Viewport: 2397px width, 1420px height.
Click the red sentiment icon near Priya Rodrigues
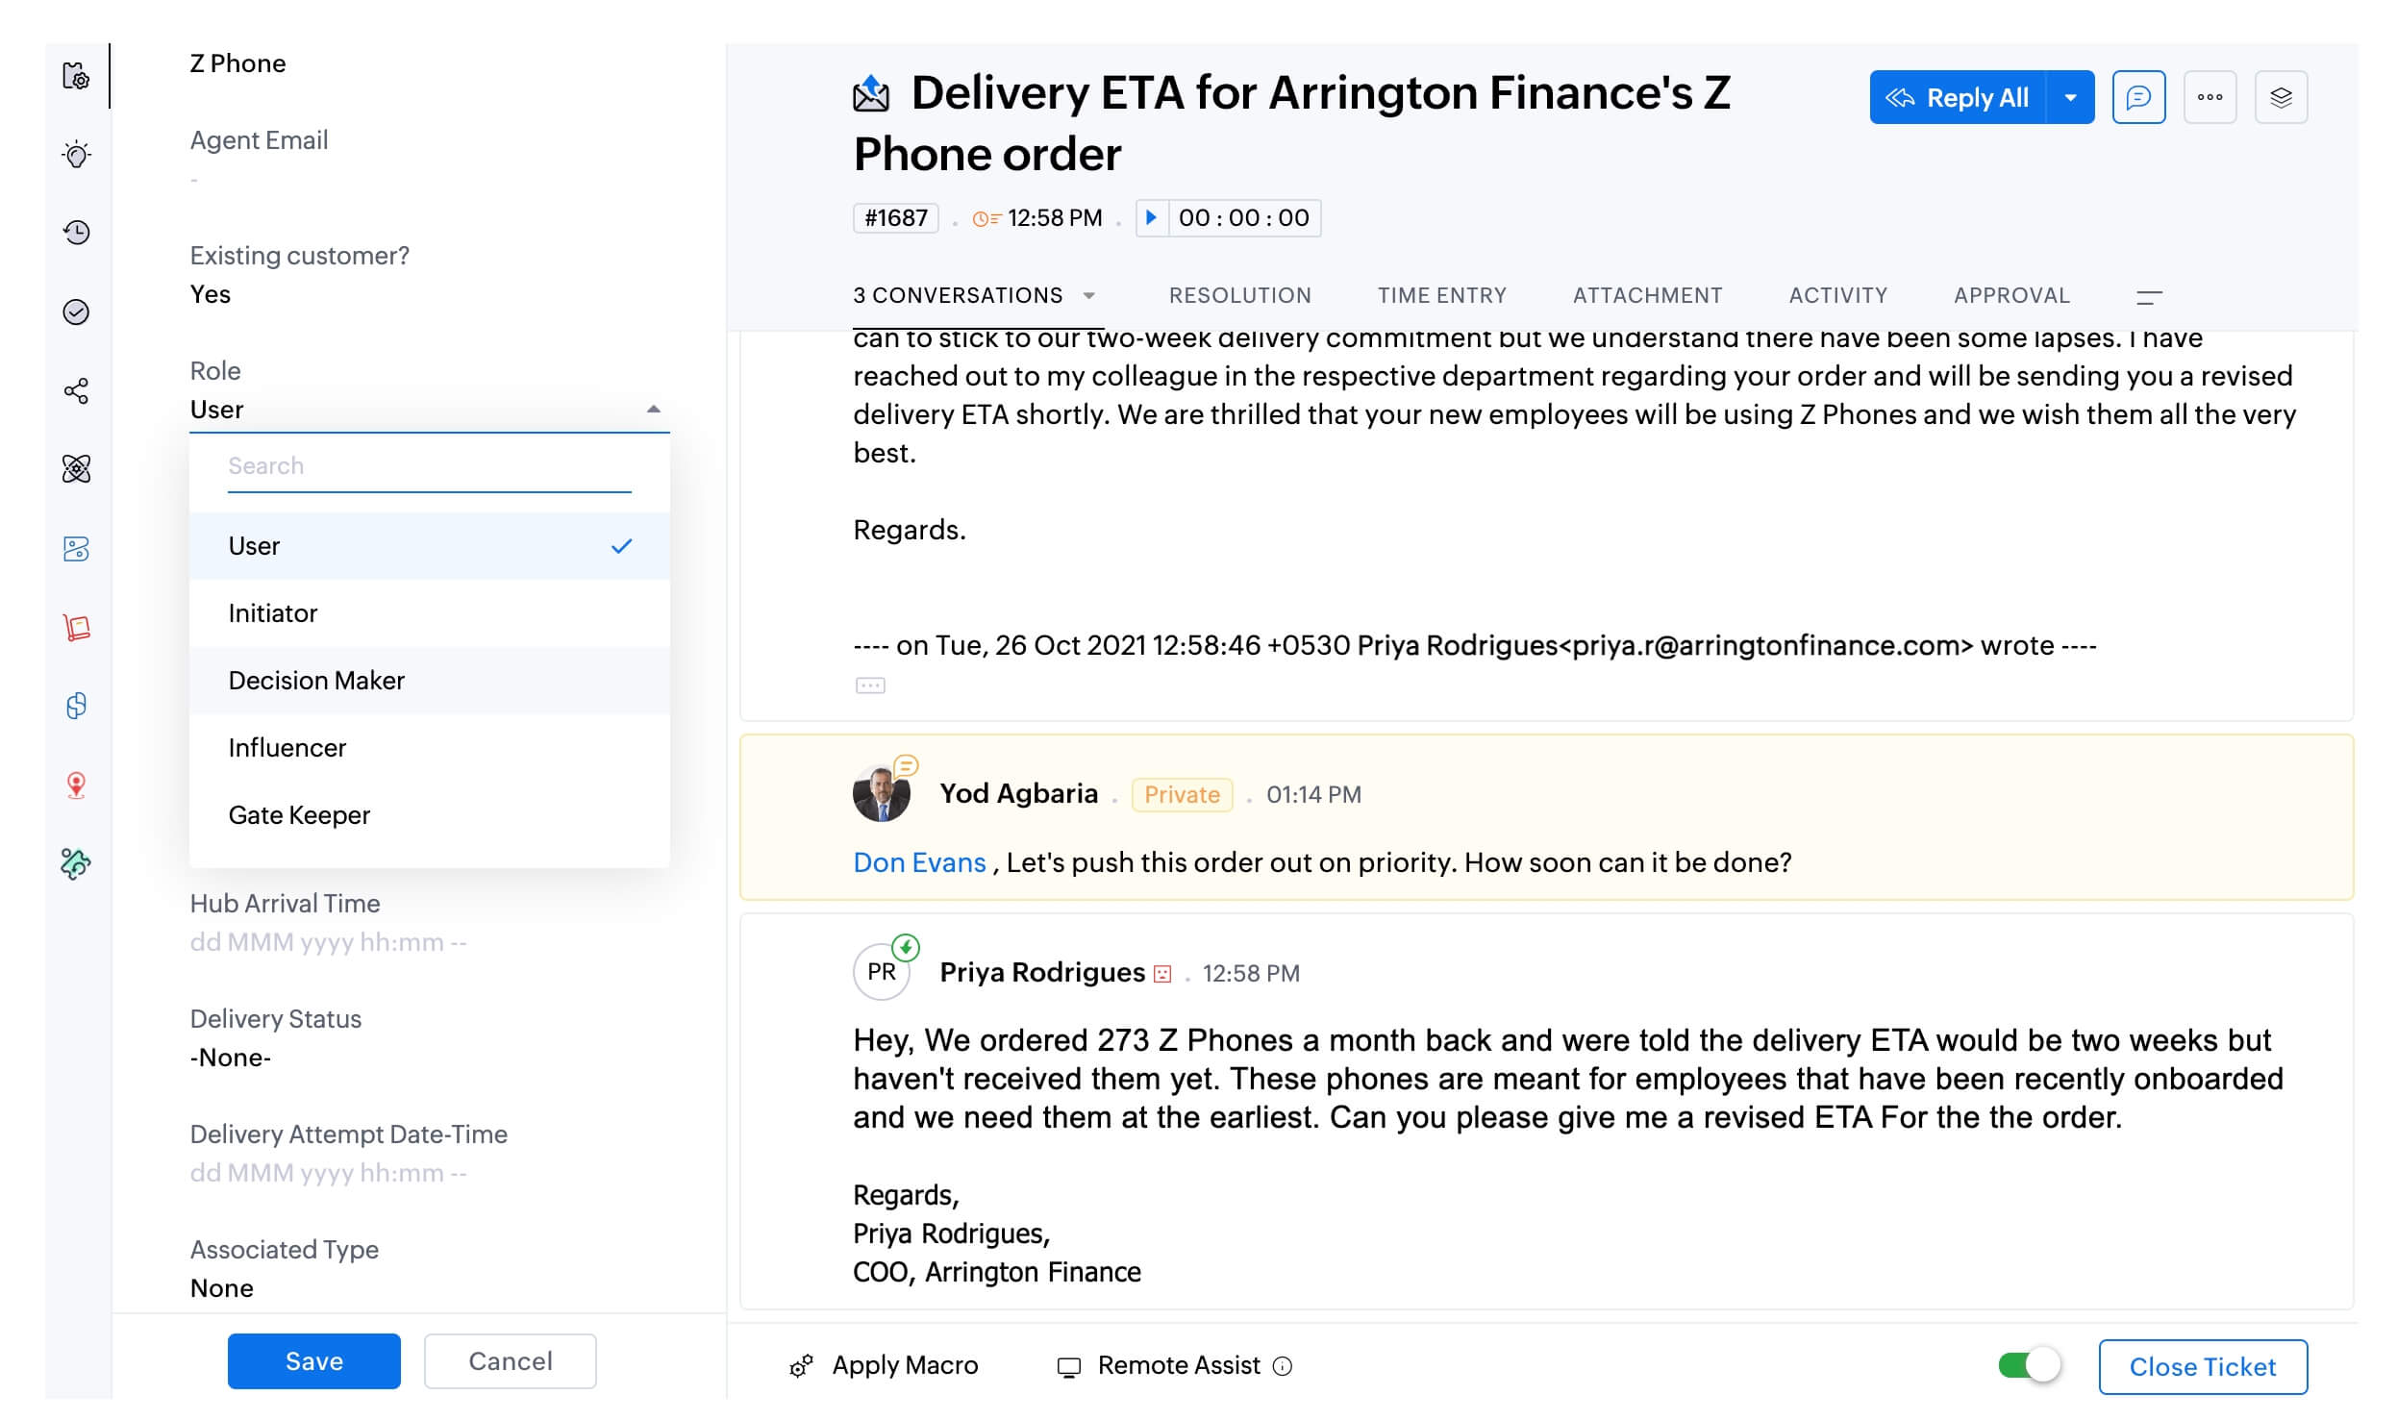click(1162, 974)
